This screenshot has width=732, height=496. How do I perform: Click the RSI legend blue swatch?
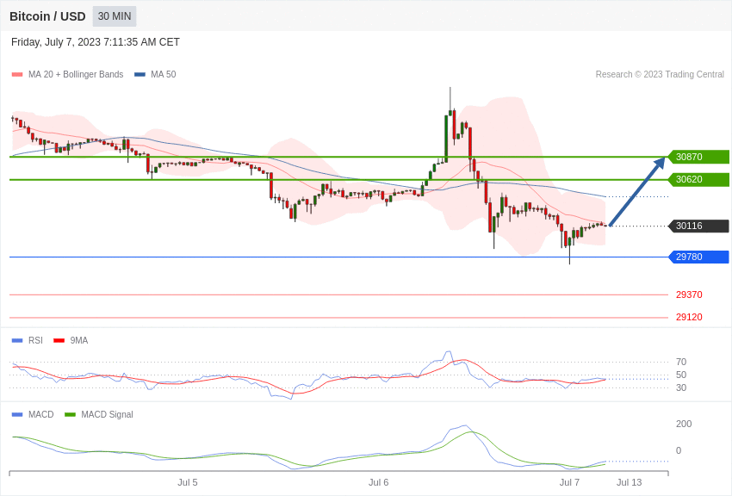click(x=17, y=341)
